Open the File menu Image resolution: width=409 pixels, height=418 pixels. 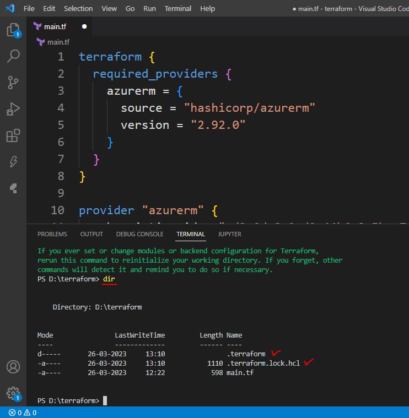[x=29, y=8]
